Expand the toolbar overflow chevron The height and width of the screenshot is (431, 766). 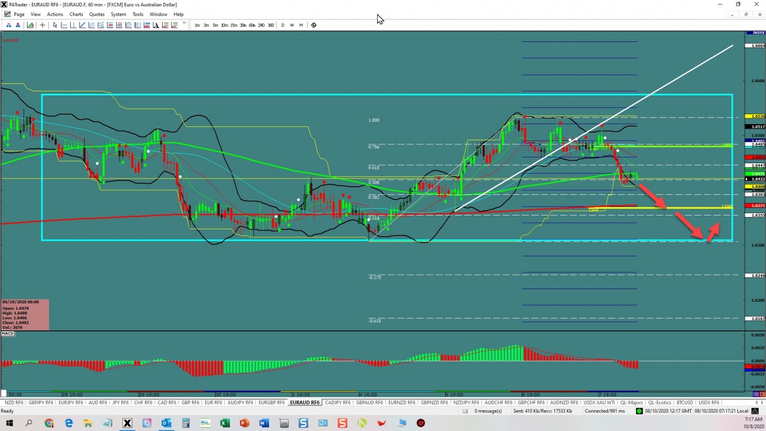(184, 24)
